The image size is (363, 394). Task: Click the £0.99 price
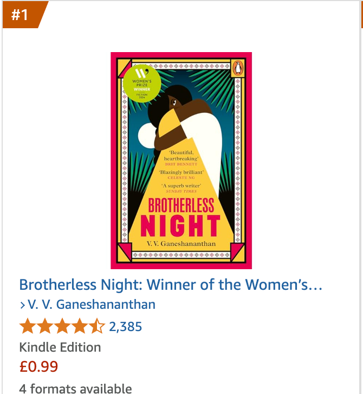(38, 367)
